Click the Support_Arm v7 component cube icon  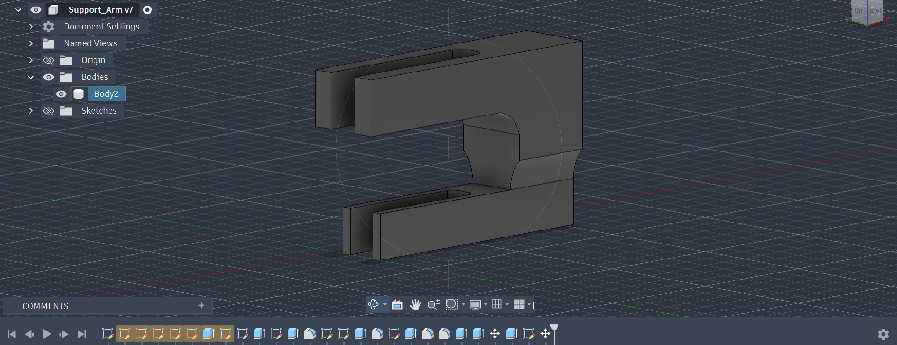click(x=53, y=10)
